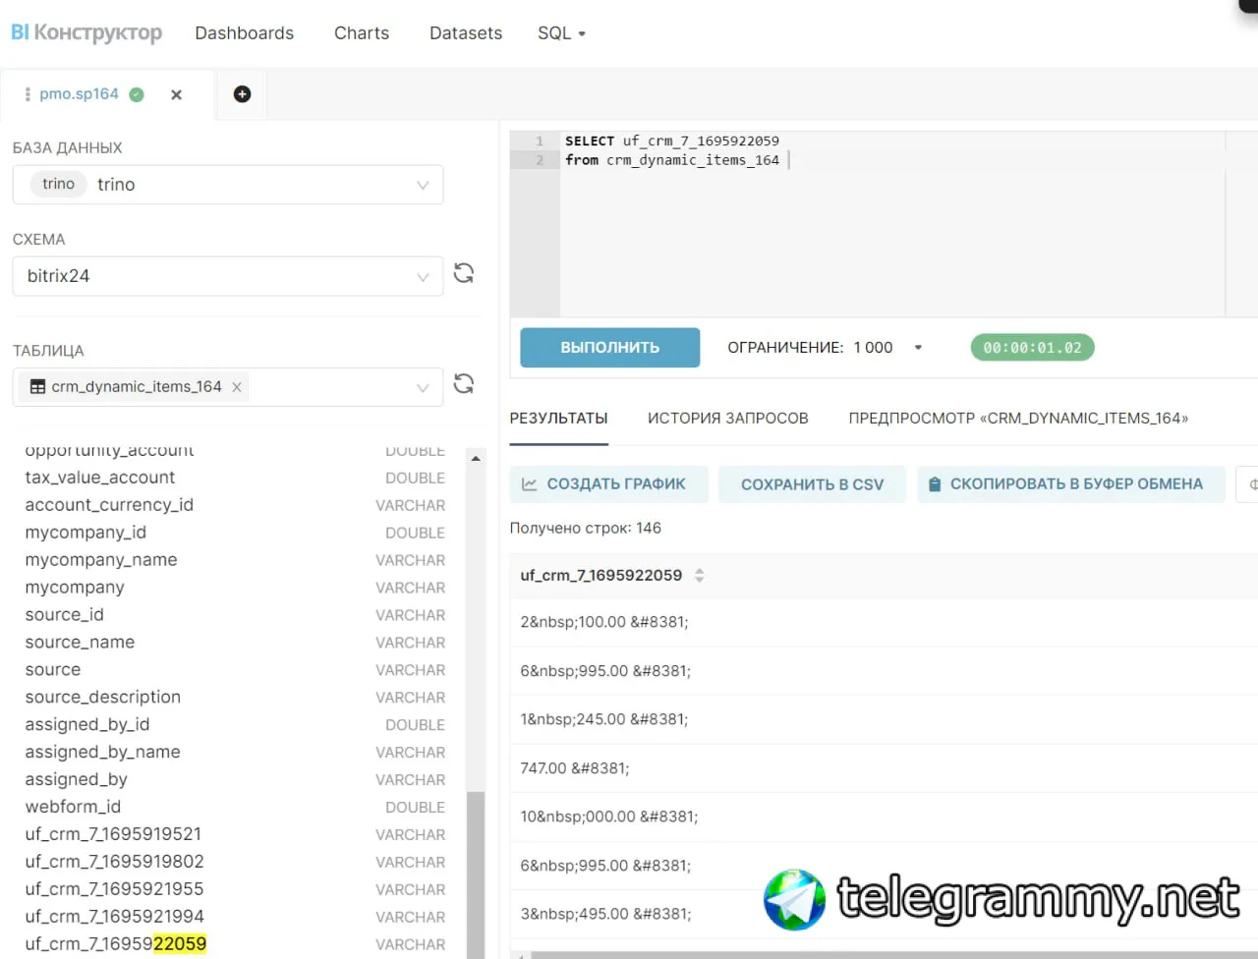Click the BI Конструктор logo
Image resolution: width=1258 pixels, height=959 pixels.
click(86, 32)
